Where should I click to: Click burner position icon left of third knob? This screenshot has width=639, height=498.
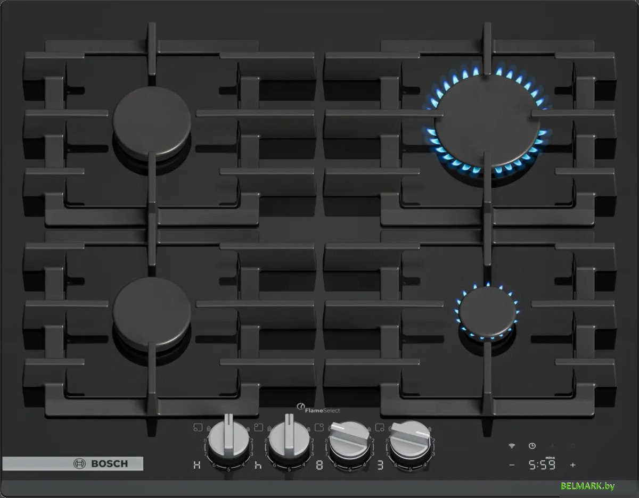point(319,427)
